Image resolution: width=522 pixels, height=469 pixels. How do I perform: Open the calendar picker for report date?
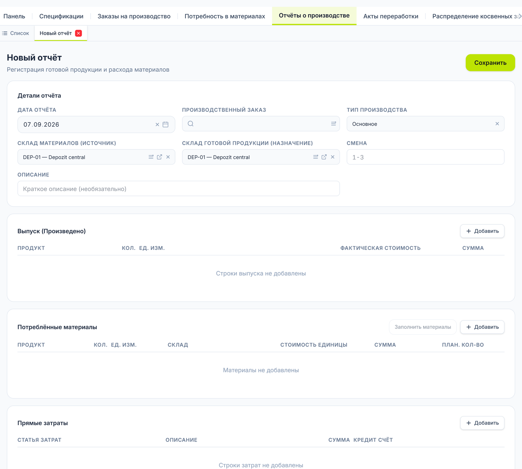point(166,125)
